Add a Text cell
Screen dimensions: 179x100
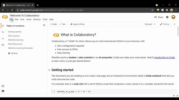62,24
